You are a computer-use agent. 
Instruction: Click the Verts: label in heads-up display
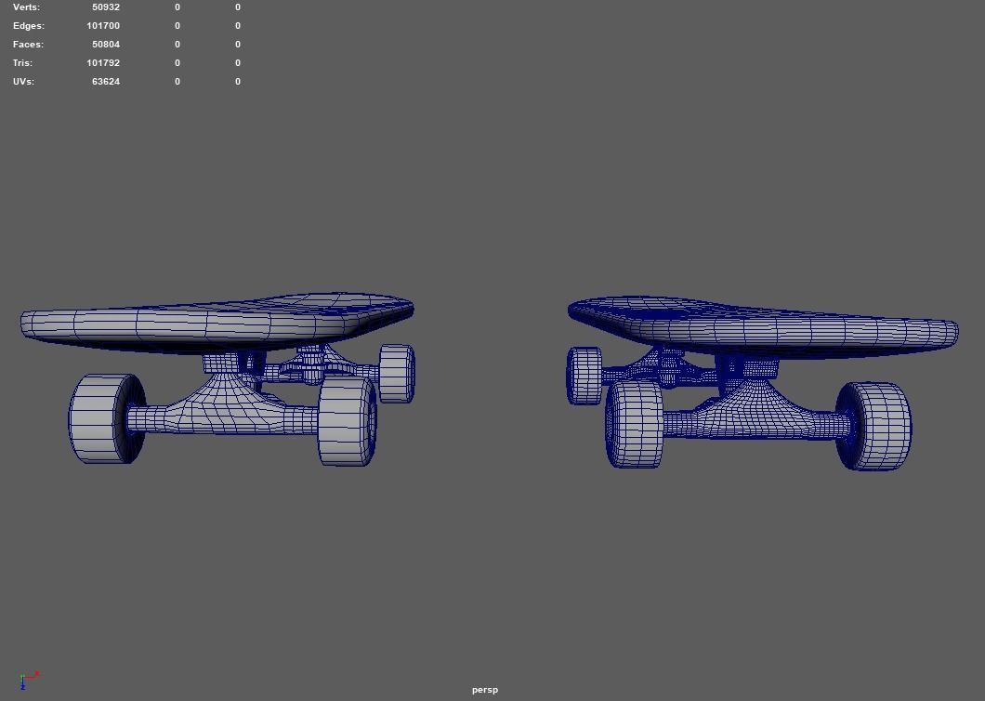coord(26,7)
